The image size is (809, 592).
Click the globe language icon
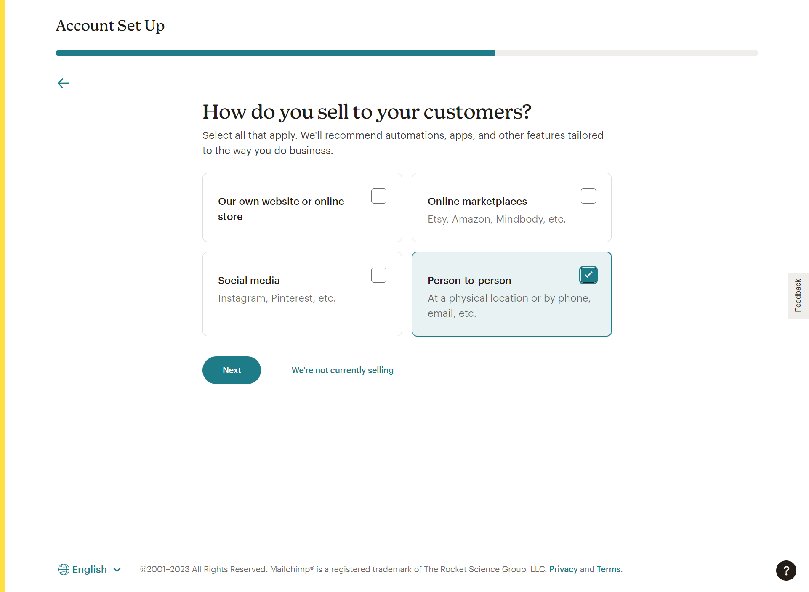[x=64, y=569]
